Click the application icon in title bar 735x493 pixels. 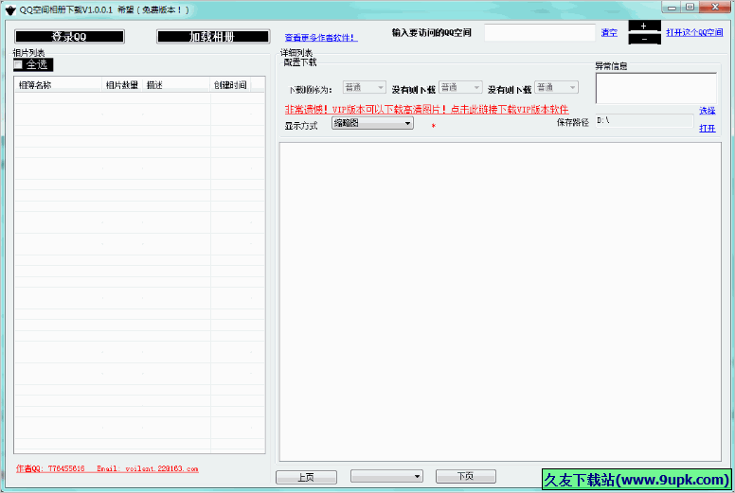pos(10,9)
